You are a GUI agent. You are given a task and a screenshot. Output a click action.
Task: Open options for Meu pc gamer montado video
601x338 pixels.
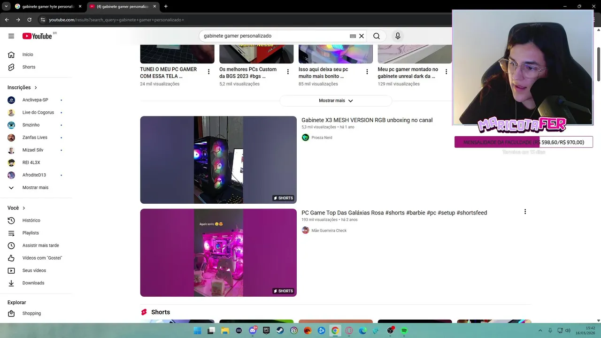446,72
